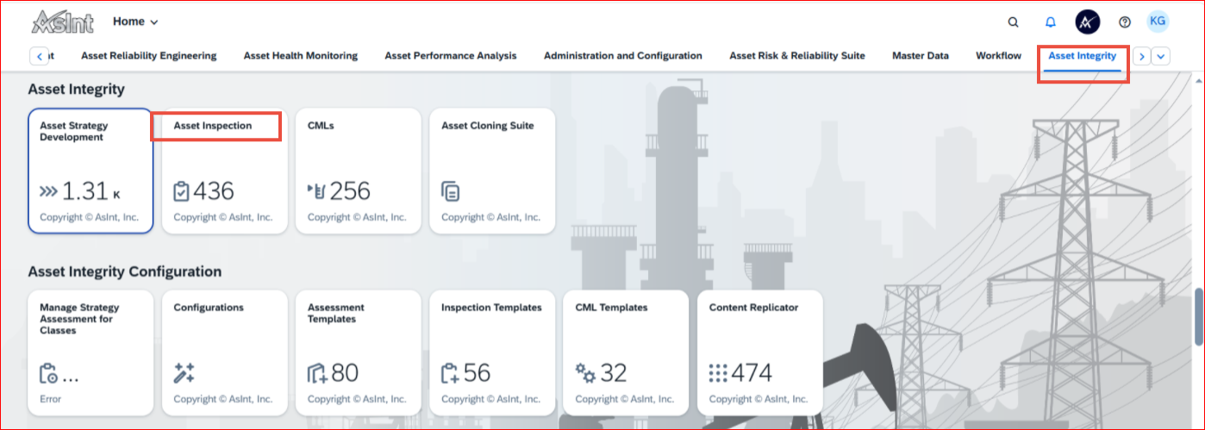This screenshot has width=1205, height=430.
Task: Open the CML Templates tile
Action: (x=626, y=352)
